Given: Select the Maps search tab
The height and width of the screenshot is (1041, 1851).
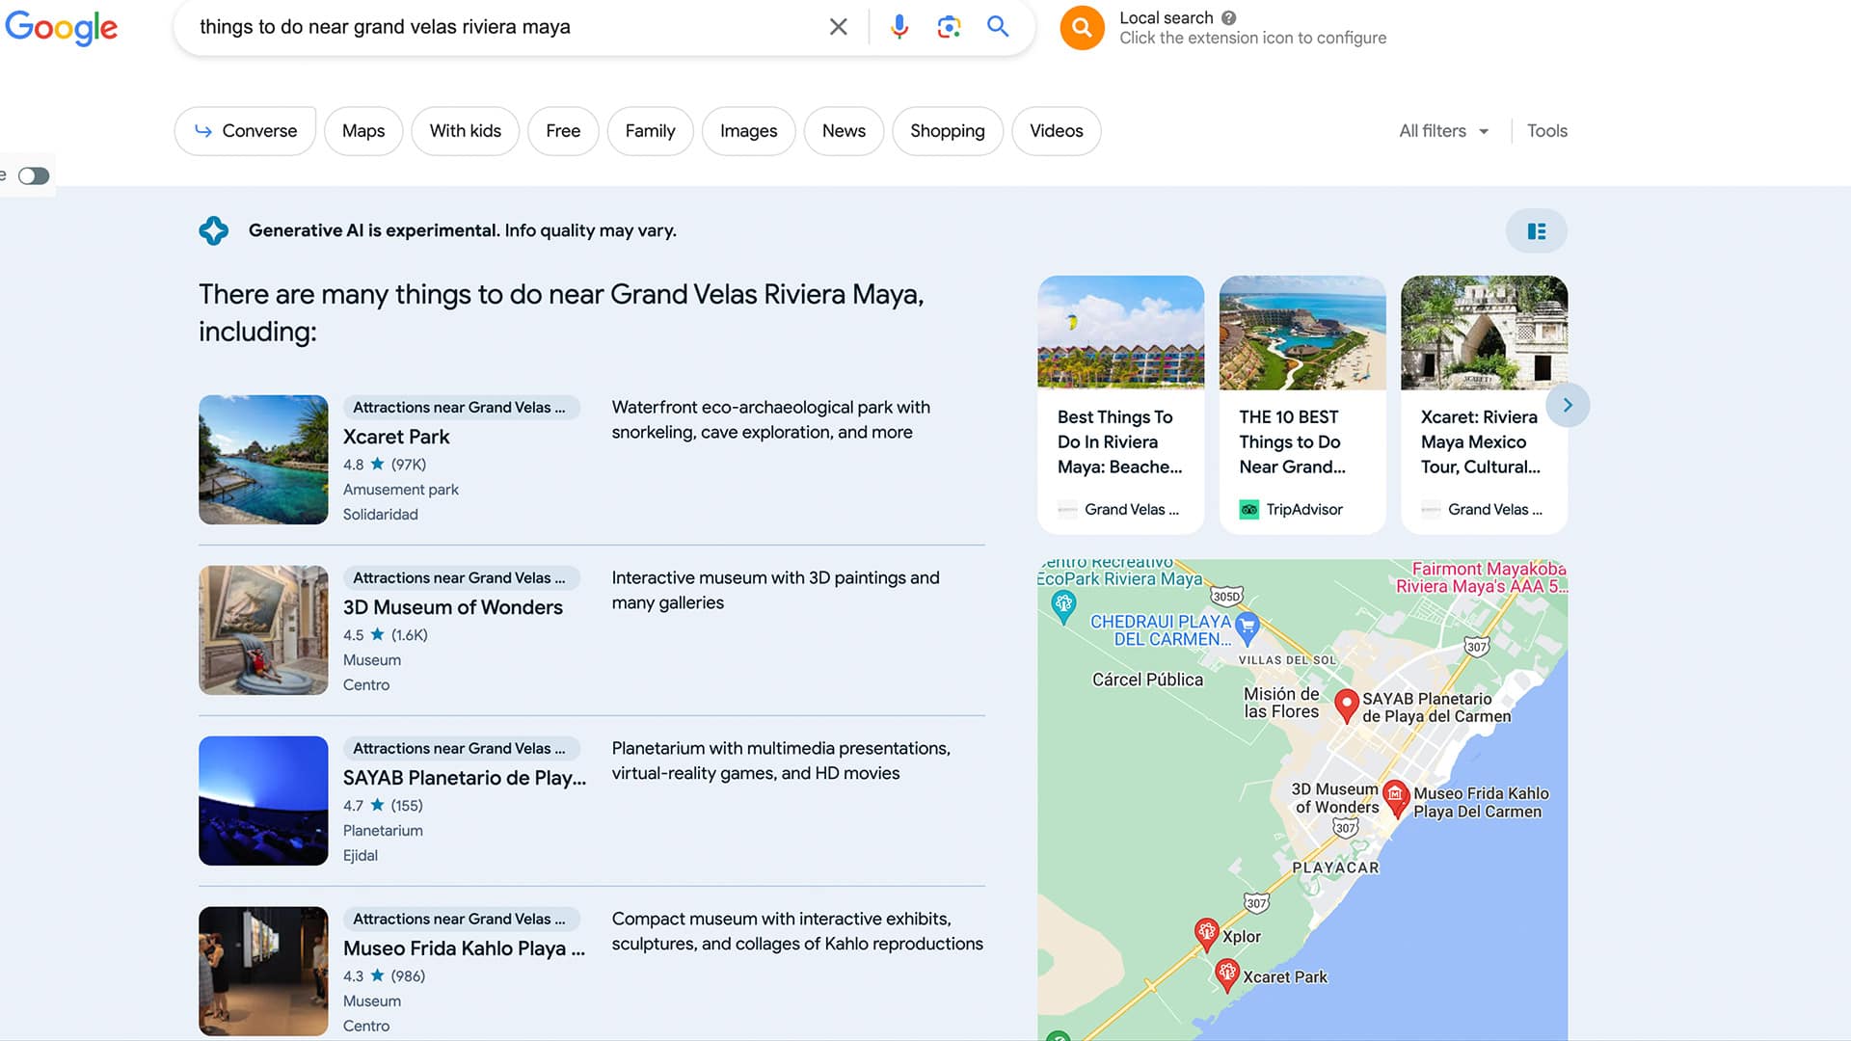Looking at the screenshot, I should pos(362,130).
